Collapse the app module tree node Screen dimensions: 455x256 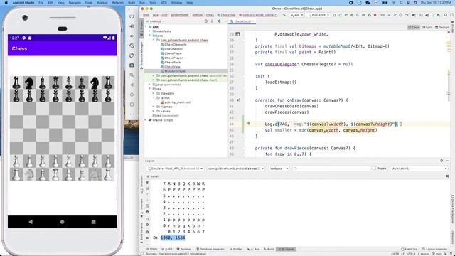(x=146, y=27)
